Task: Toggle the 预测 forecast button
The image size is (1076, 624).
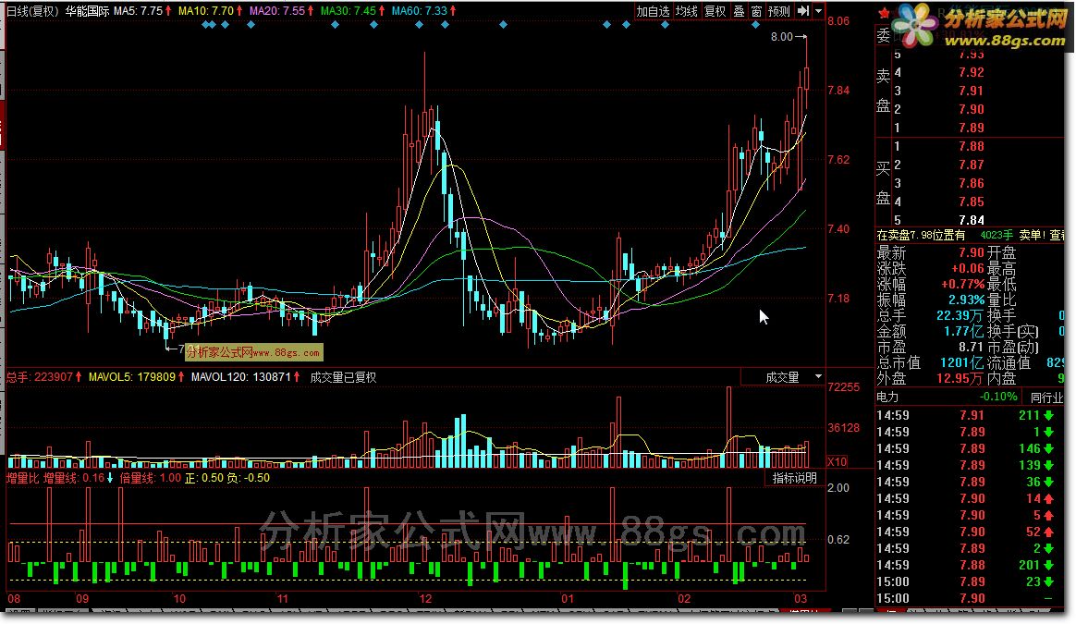Action: (779, 11)
